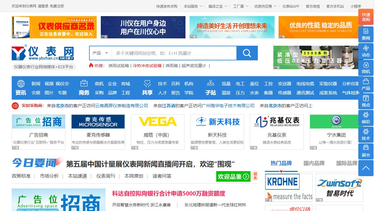
Task: Click the 小程序 link
Action: pyautogui.click(x=356, y=6)
